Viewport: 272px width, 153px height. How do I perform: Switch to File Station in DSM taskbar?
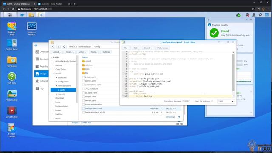click(x=31, y=15)
